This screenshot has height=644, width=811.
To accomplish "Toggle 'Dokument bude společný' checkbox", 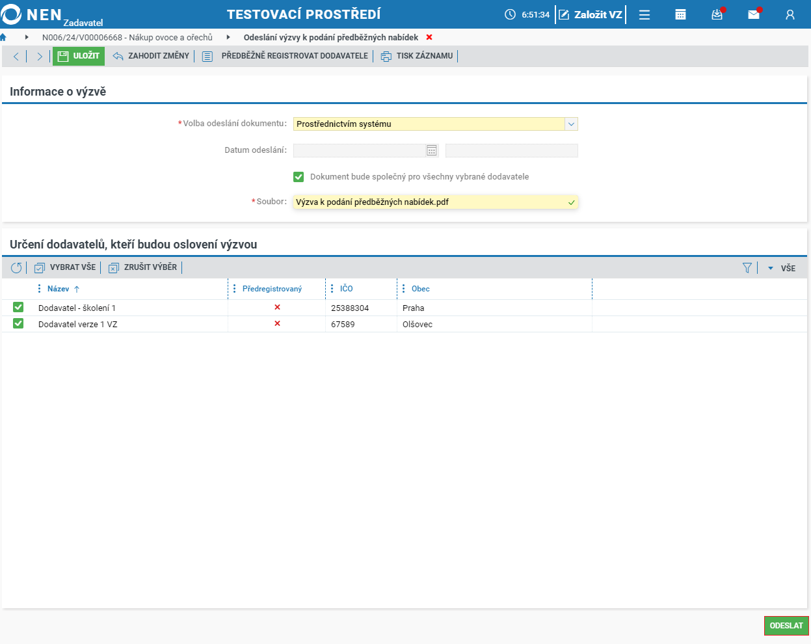I will point(299,177).
